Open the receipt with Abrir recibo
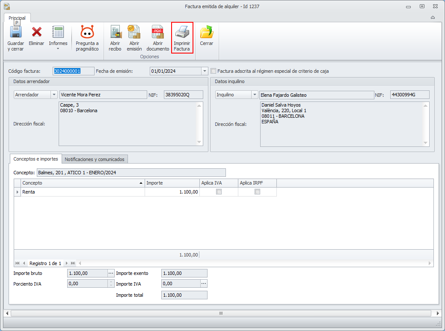Screen dimensions: 445x331 [x=115, y=33]
